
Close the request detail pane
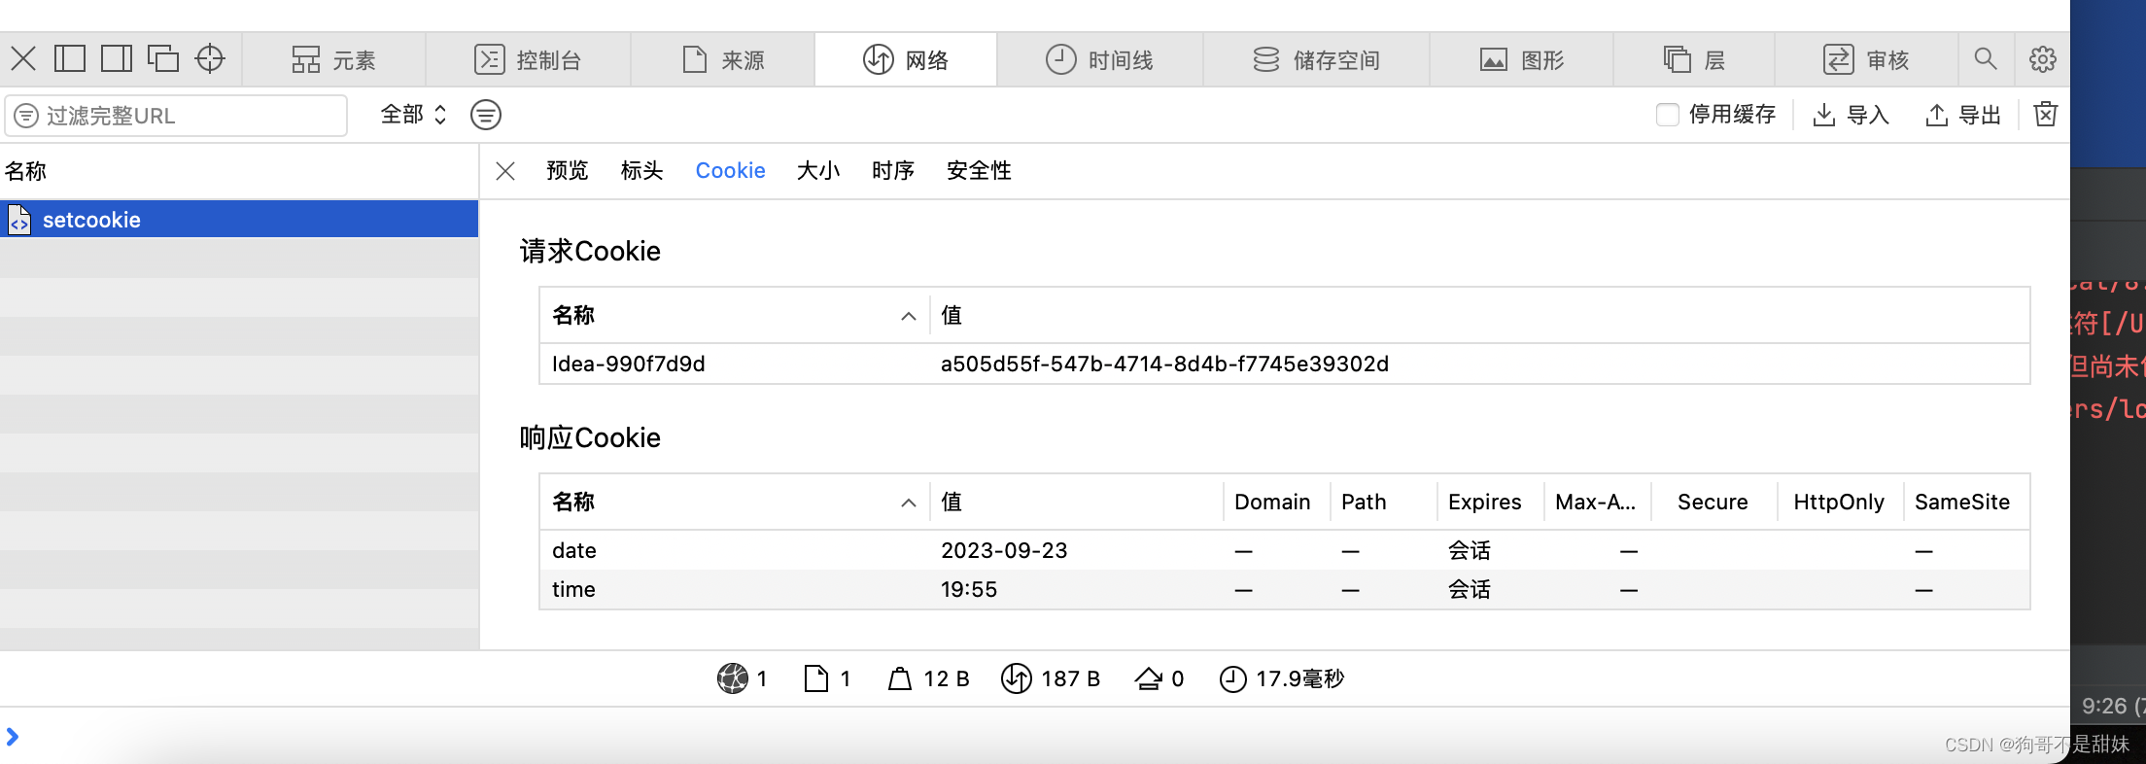[505, 171]
